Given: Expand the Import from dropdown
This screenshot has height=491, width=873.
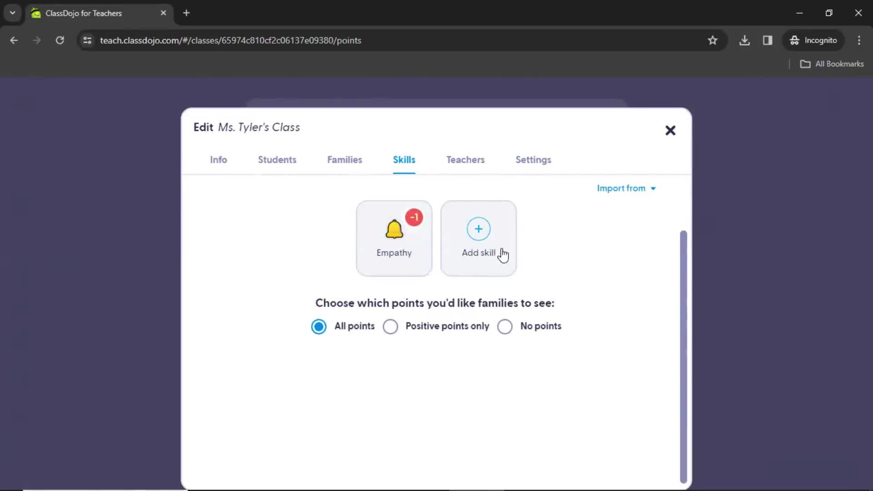Looking at the screenshot, I should tap(626, 188).
